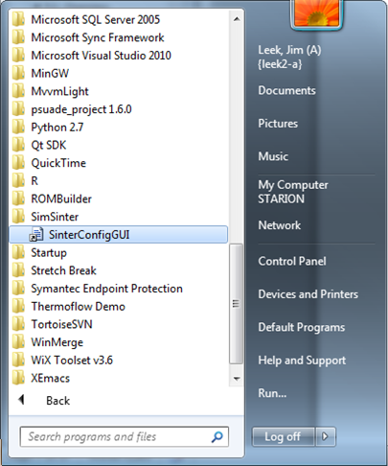
Task: Open the Run... dialog link
Action: click(x=272, y=393)
